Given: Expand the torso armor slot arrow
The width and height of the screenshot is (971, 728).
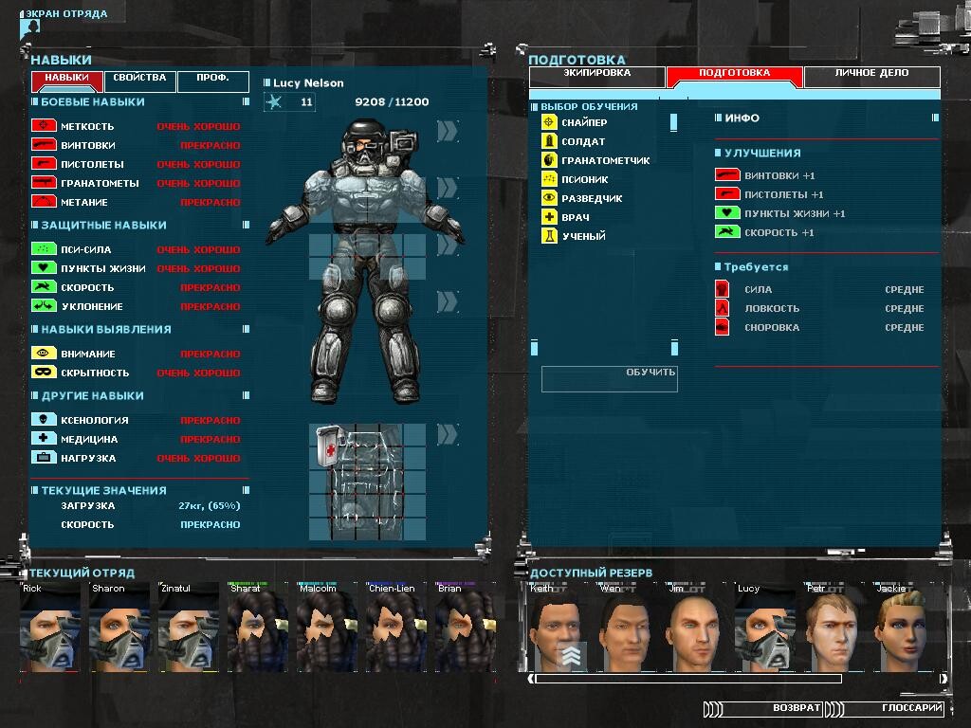Looking at the screenshot, I should (x=448, y=188).
